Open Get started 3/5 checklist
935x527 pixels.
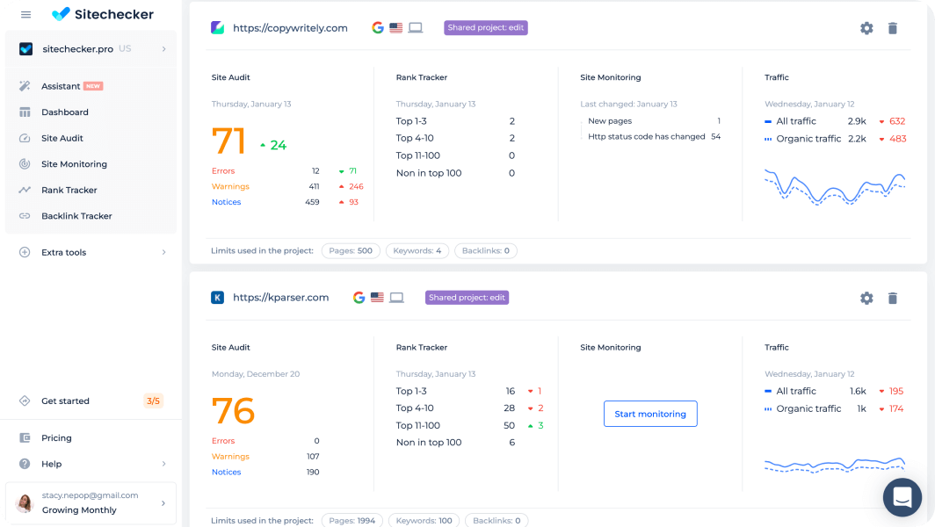[x=91, y=401]
